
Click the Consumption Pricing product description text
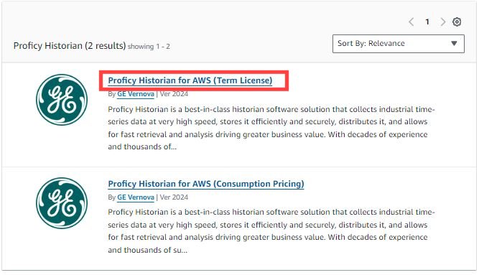(x=271, y=231)
